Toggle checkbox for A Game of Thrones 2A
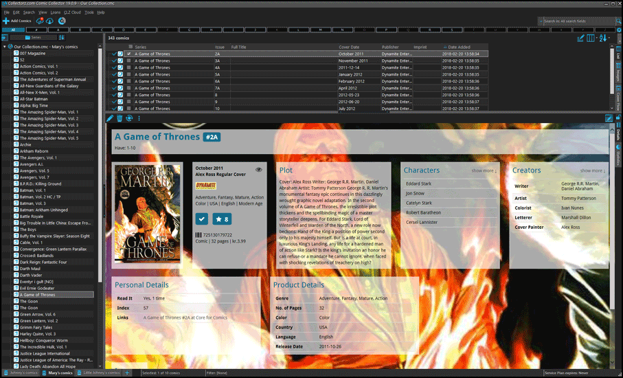The height and width of the screenshot is (378, 623). click(128, 54)
